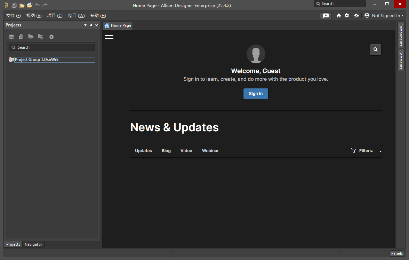Show the Updates news category
Image resolution: width=409 pixels, height=260 pixels.
pos(143,151)
